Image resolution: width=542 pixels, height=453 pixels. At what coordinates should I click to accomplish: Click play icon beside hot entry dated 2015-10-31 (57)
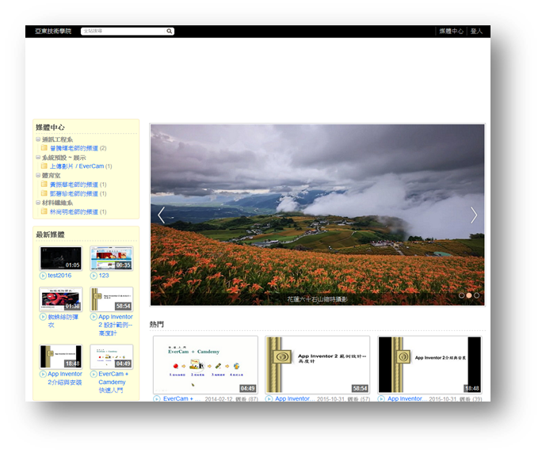click(269, 398)
